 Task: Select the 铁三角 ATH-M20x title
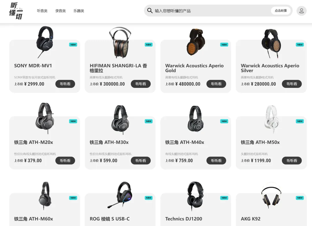[34, 142]
